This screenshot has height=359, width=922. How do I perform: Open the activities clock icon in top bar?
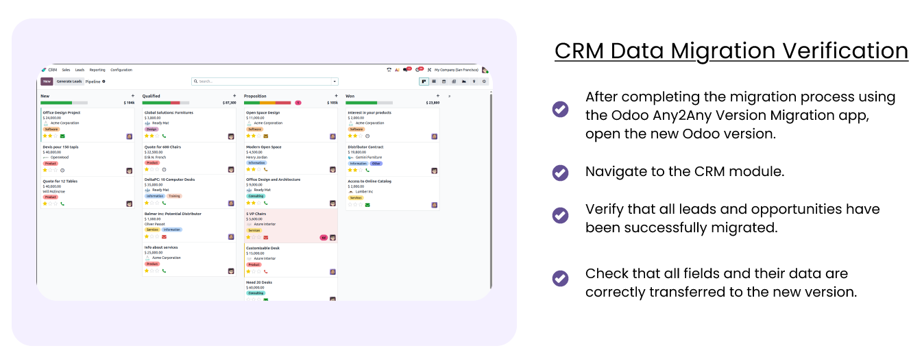tap(419, 70)
